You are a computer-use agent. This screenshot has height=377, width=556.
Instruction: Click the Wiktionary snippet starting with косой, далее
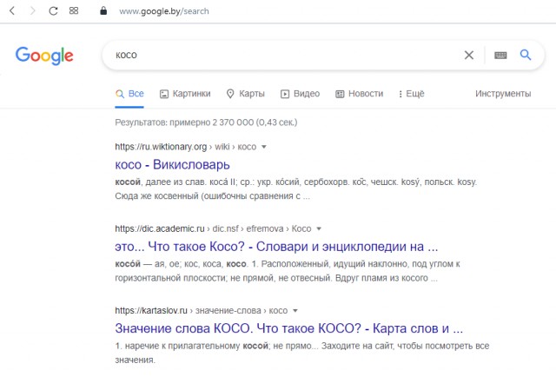[296, 188]
